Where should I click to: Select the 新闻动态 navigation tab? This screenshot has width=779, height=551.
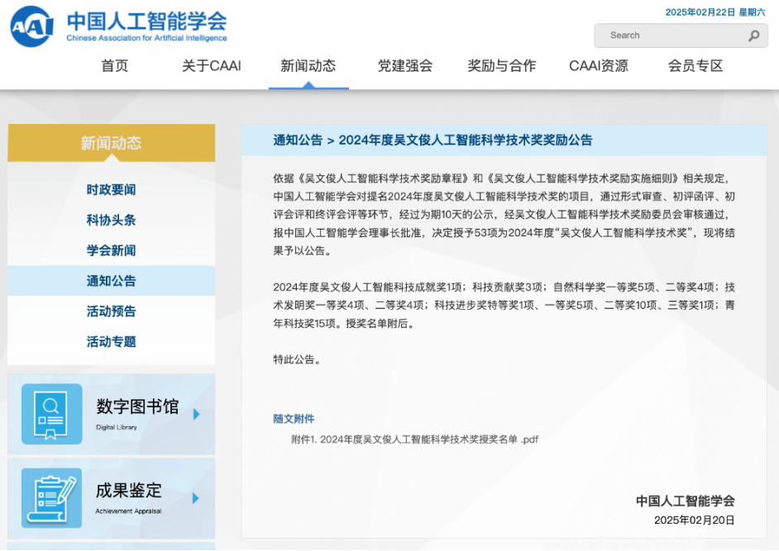coord(308,65)
